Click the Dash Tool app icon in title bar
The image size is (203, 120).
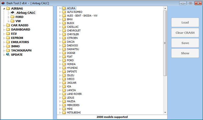pyautogui.click(x=3, y=3)
